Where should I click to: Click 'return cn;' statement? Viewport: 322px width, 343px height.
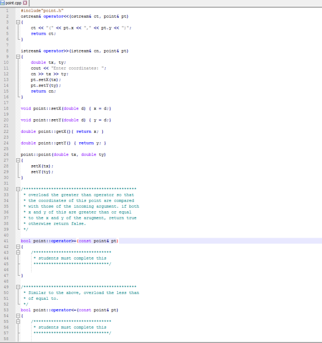(x=43, y=92)
